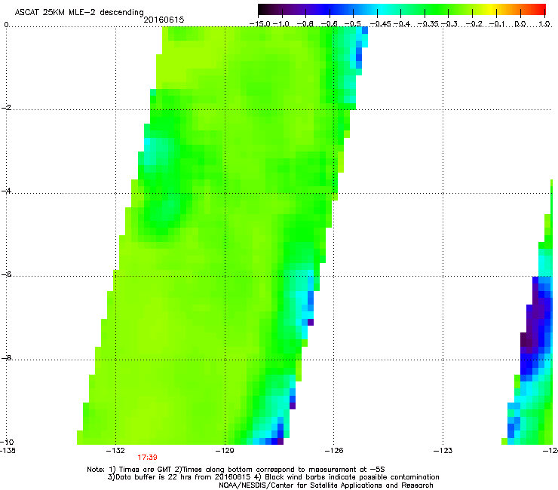Click longitude axis label '-126'

tap(334, 451)
